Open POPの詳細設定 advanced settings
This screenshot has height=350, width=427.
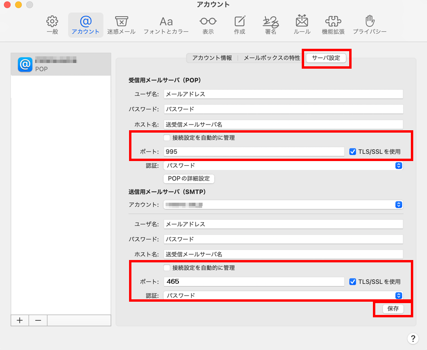point(189,179)
